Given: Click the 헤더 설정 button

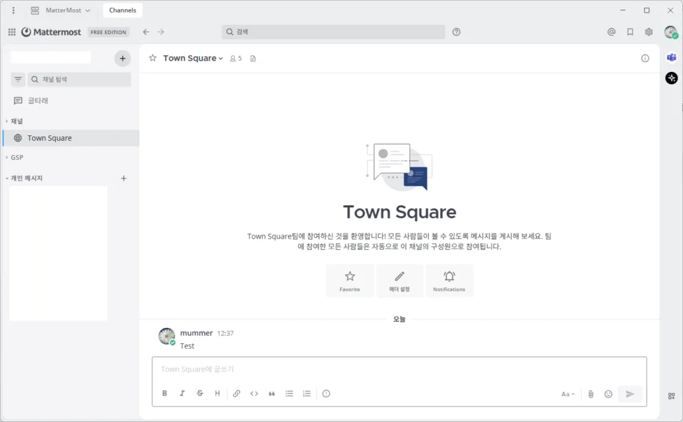Looking at the screenshot, I should click(400, 281).
